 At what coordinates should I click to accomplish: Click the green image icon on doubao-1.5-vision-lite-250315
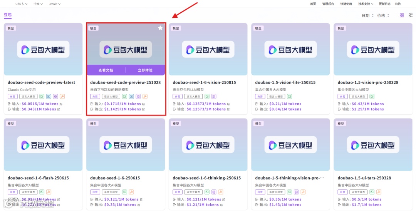289,97
